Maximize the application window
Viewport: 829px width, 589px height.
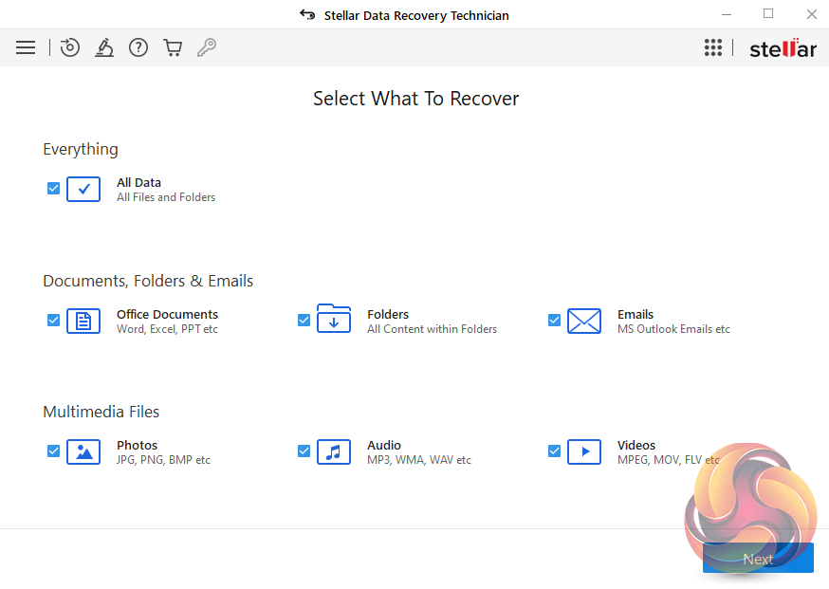coord(768,14)
